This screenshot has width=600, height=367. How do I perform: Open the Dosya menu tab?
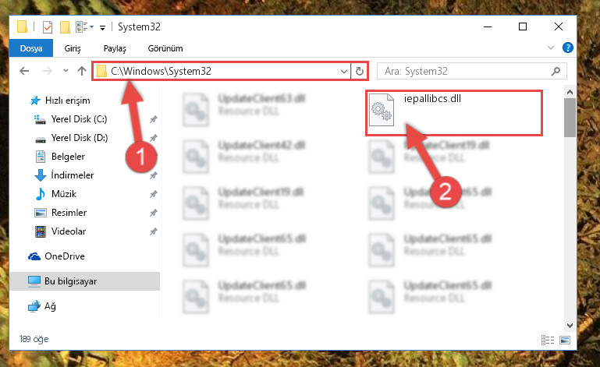(31, 48)
